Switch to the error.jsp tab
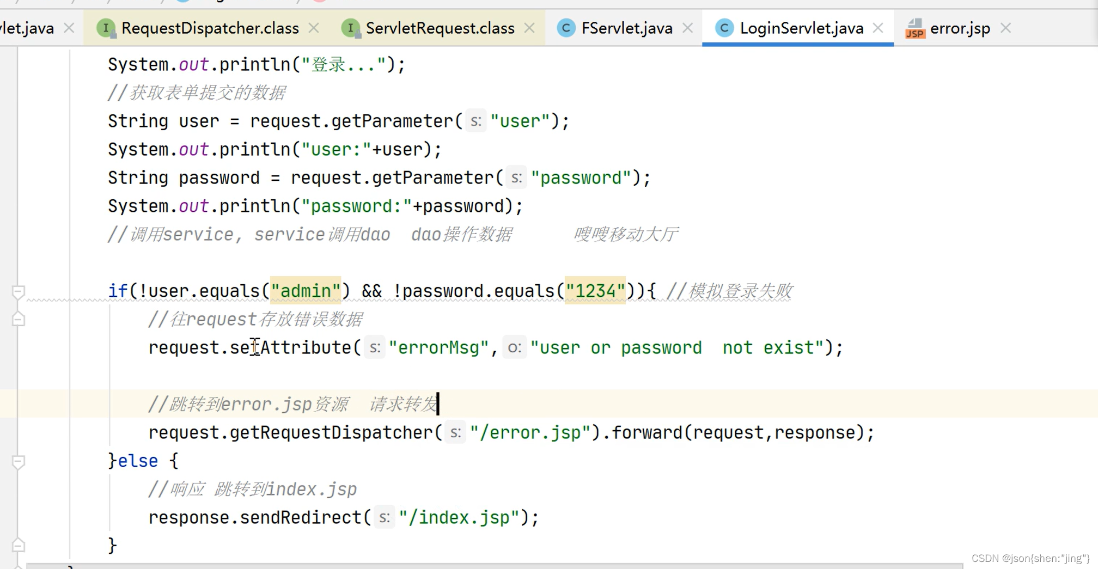Viewport: 1098px width, 569px height. [960, 28]
